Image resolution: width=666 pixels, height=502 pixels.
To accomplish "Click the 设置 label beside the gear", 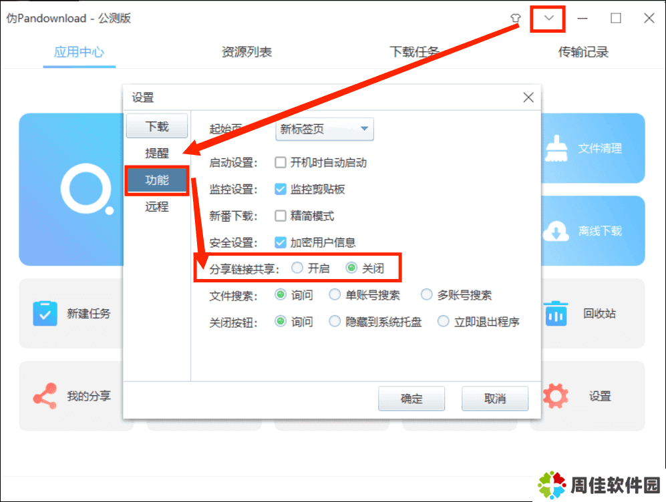I will [600, 396].
